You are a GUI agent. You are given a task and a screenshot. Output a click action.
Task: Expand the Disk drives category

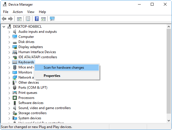coord(9,42)
